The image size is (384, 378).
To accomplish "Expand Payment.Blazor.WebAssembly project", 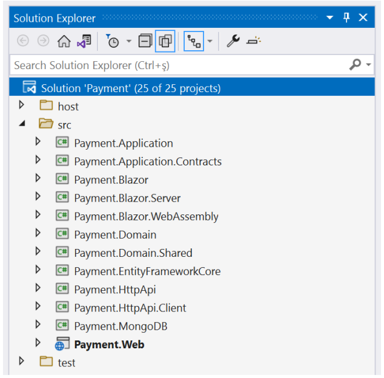I will click(38, 215).
